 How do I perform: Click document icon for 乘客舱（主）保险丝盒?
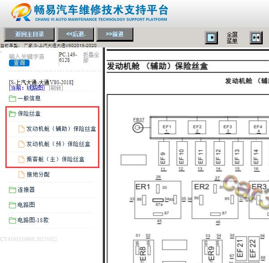(21, 159)
